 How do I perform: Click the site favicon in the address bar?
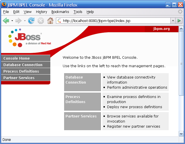pyautogui.click(x=59, y=21)
